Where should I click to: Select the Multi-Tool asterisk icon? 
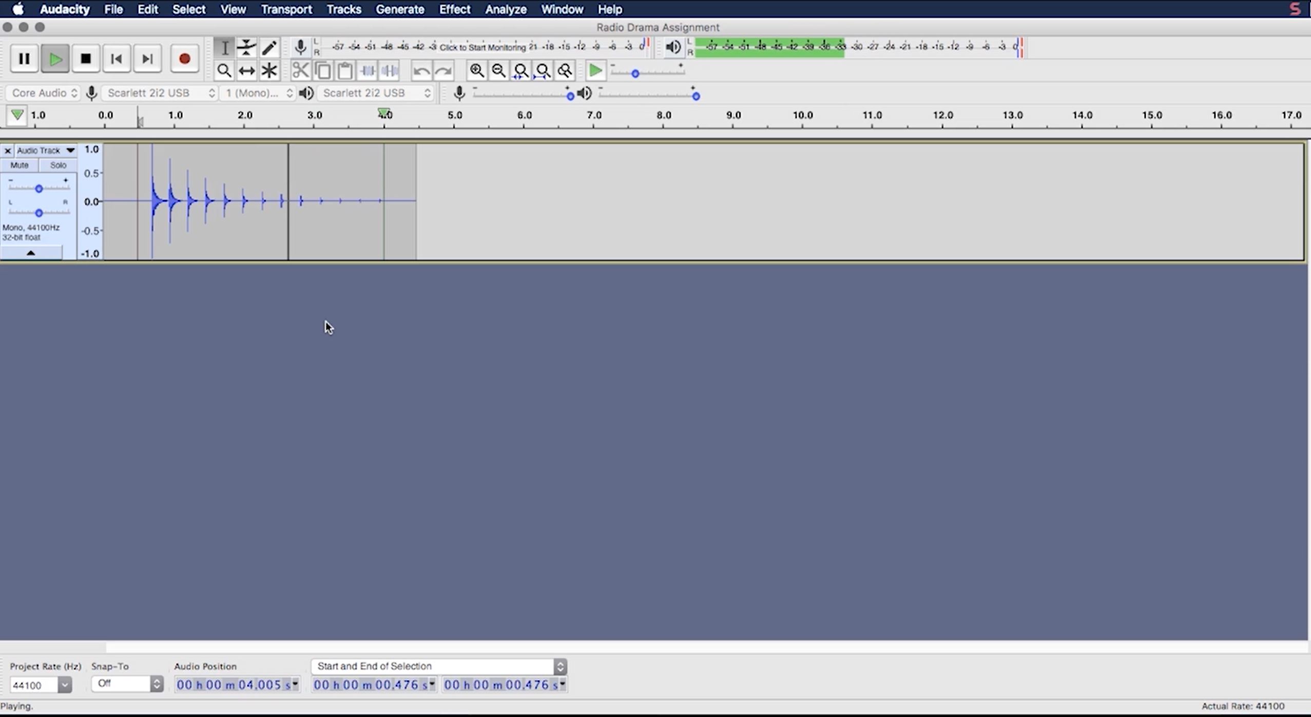[269, 71]
